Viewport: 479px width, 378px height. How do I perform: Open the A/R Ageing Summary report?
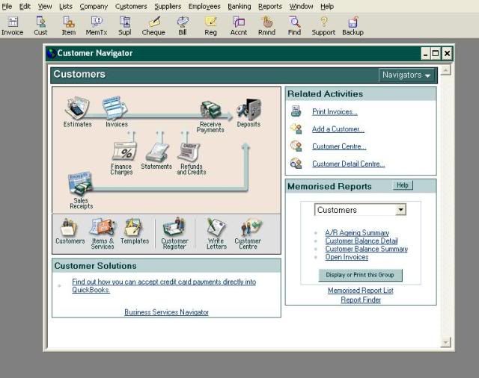click(x=357, y=232)
